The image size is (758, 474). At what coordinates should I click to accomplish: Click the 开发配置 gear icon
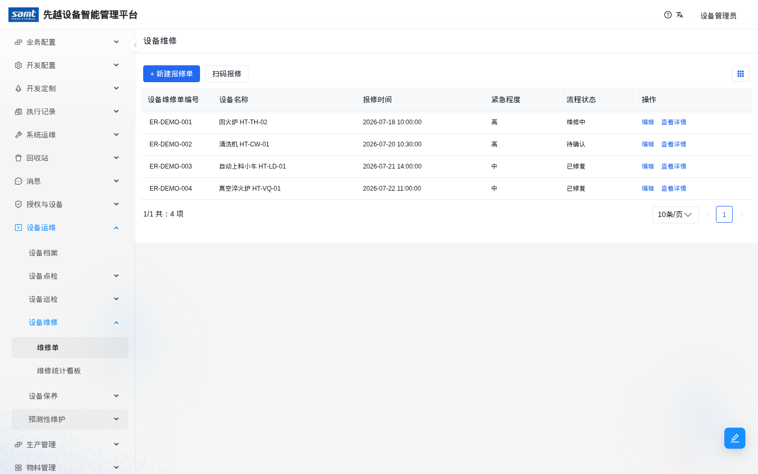[x=18, y=65]
